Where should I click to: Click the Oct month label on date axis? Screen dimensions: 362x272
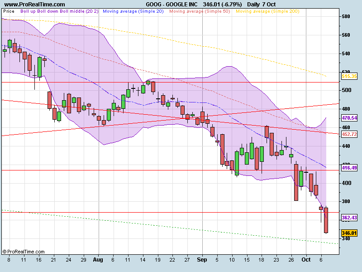coord(306,260)
